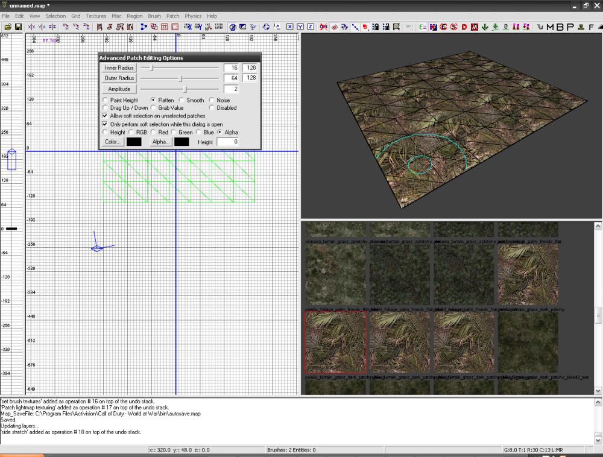The width and height of the screenshot is (603, 457).
Task: Click the texture panel scrollbar up arrow
Action: point(598,225)
